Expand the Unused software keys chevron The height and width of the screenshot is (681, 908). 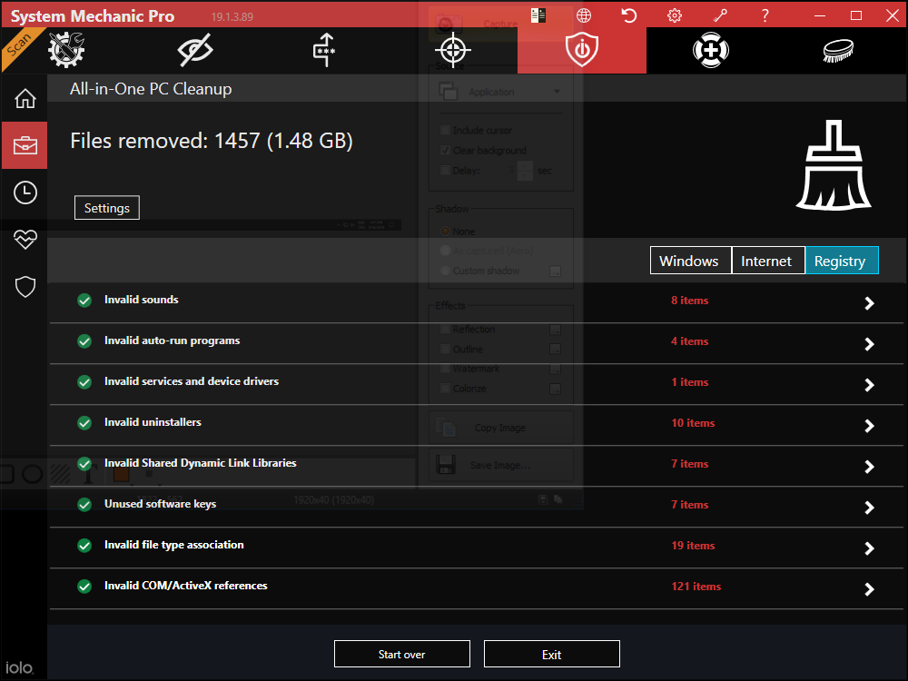pyautogui.click(x=869, y=508)
